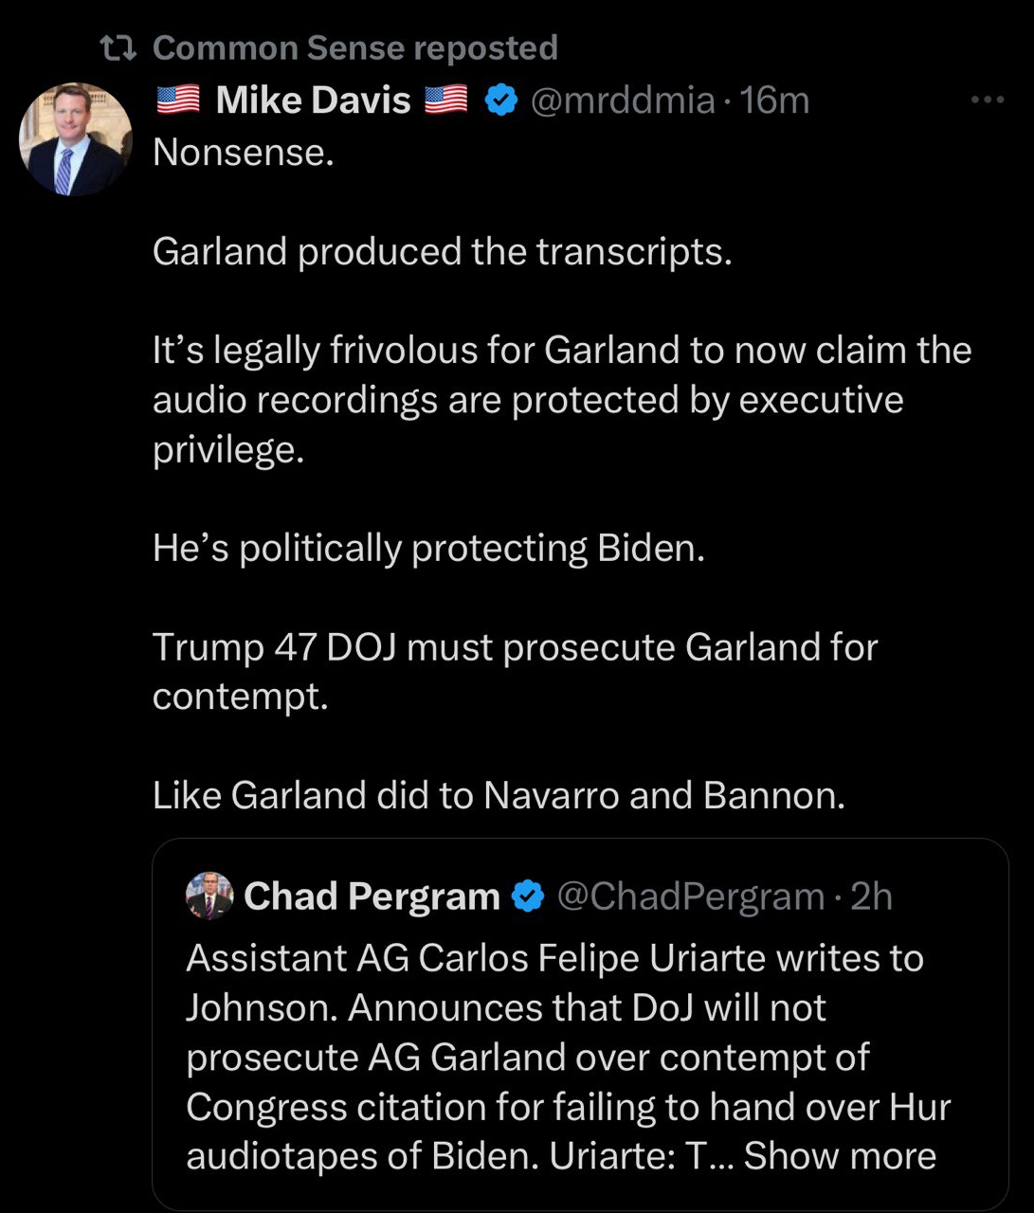
Task: Open the @ChadPergram handle
Action: click(x=690, y=896)
